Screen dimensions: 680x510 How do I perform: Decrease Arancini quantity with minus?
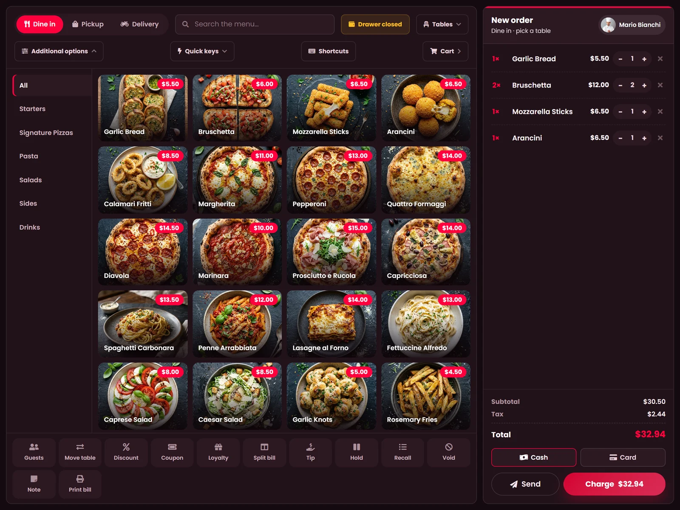click(620, 138)
